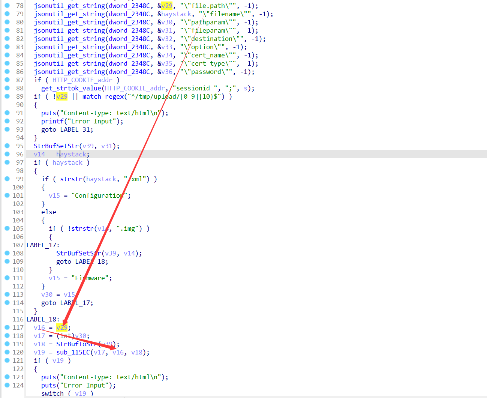
Task: Click dword_2348C on line 84
Action: pos(129,56)
